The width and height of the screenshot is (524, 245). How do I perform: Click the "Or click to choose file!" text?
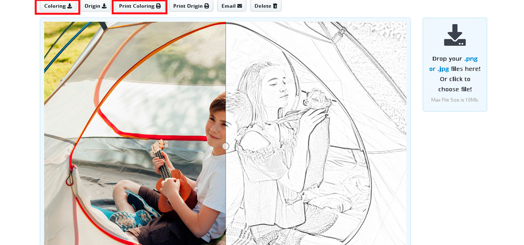(455, 84)
